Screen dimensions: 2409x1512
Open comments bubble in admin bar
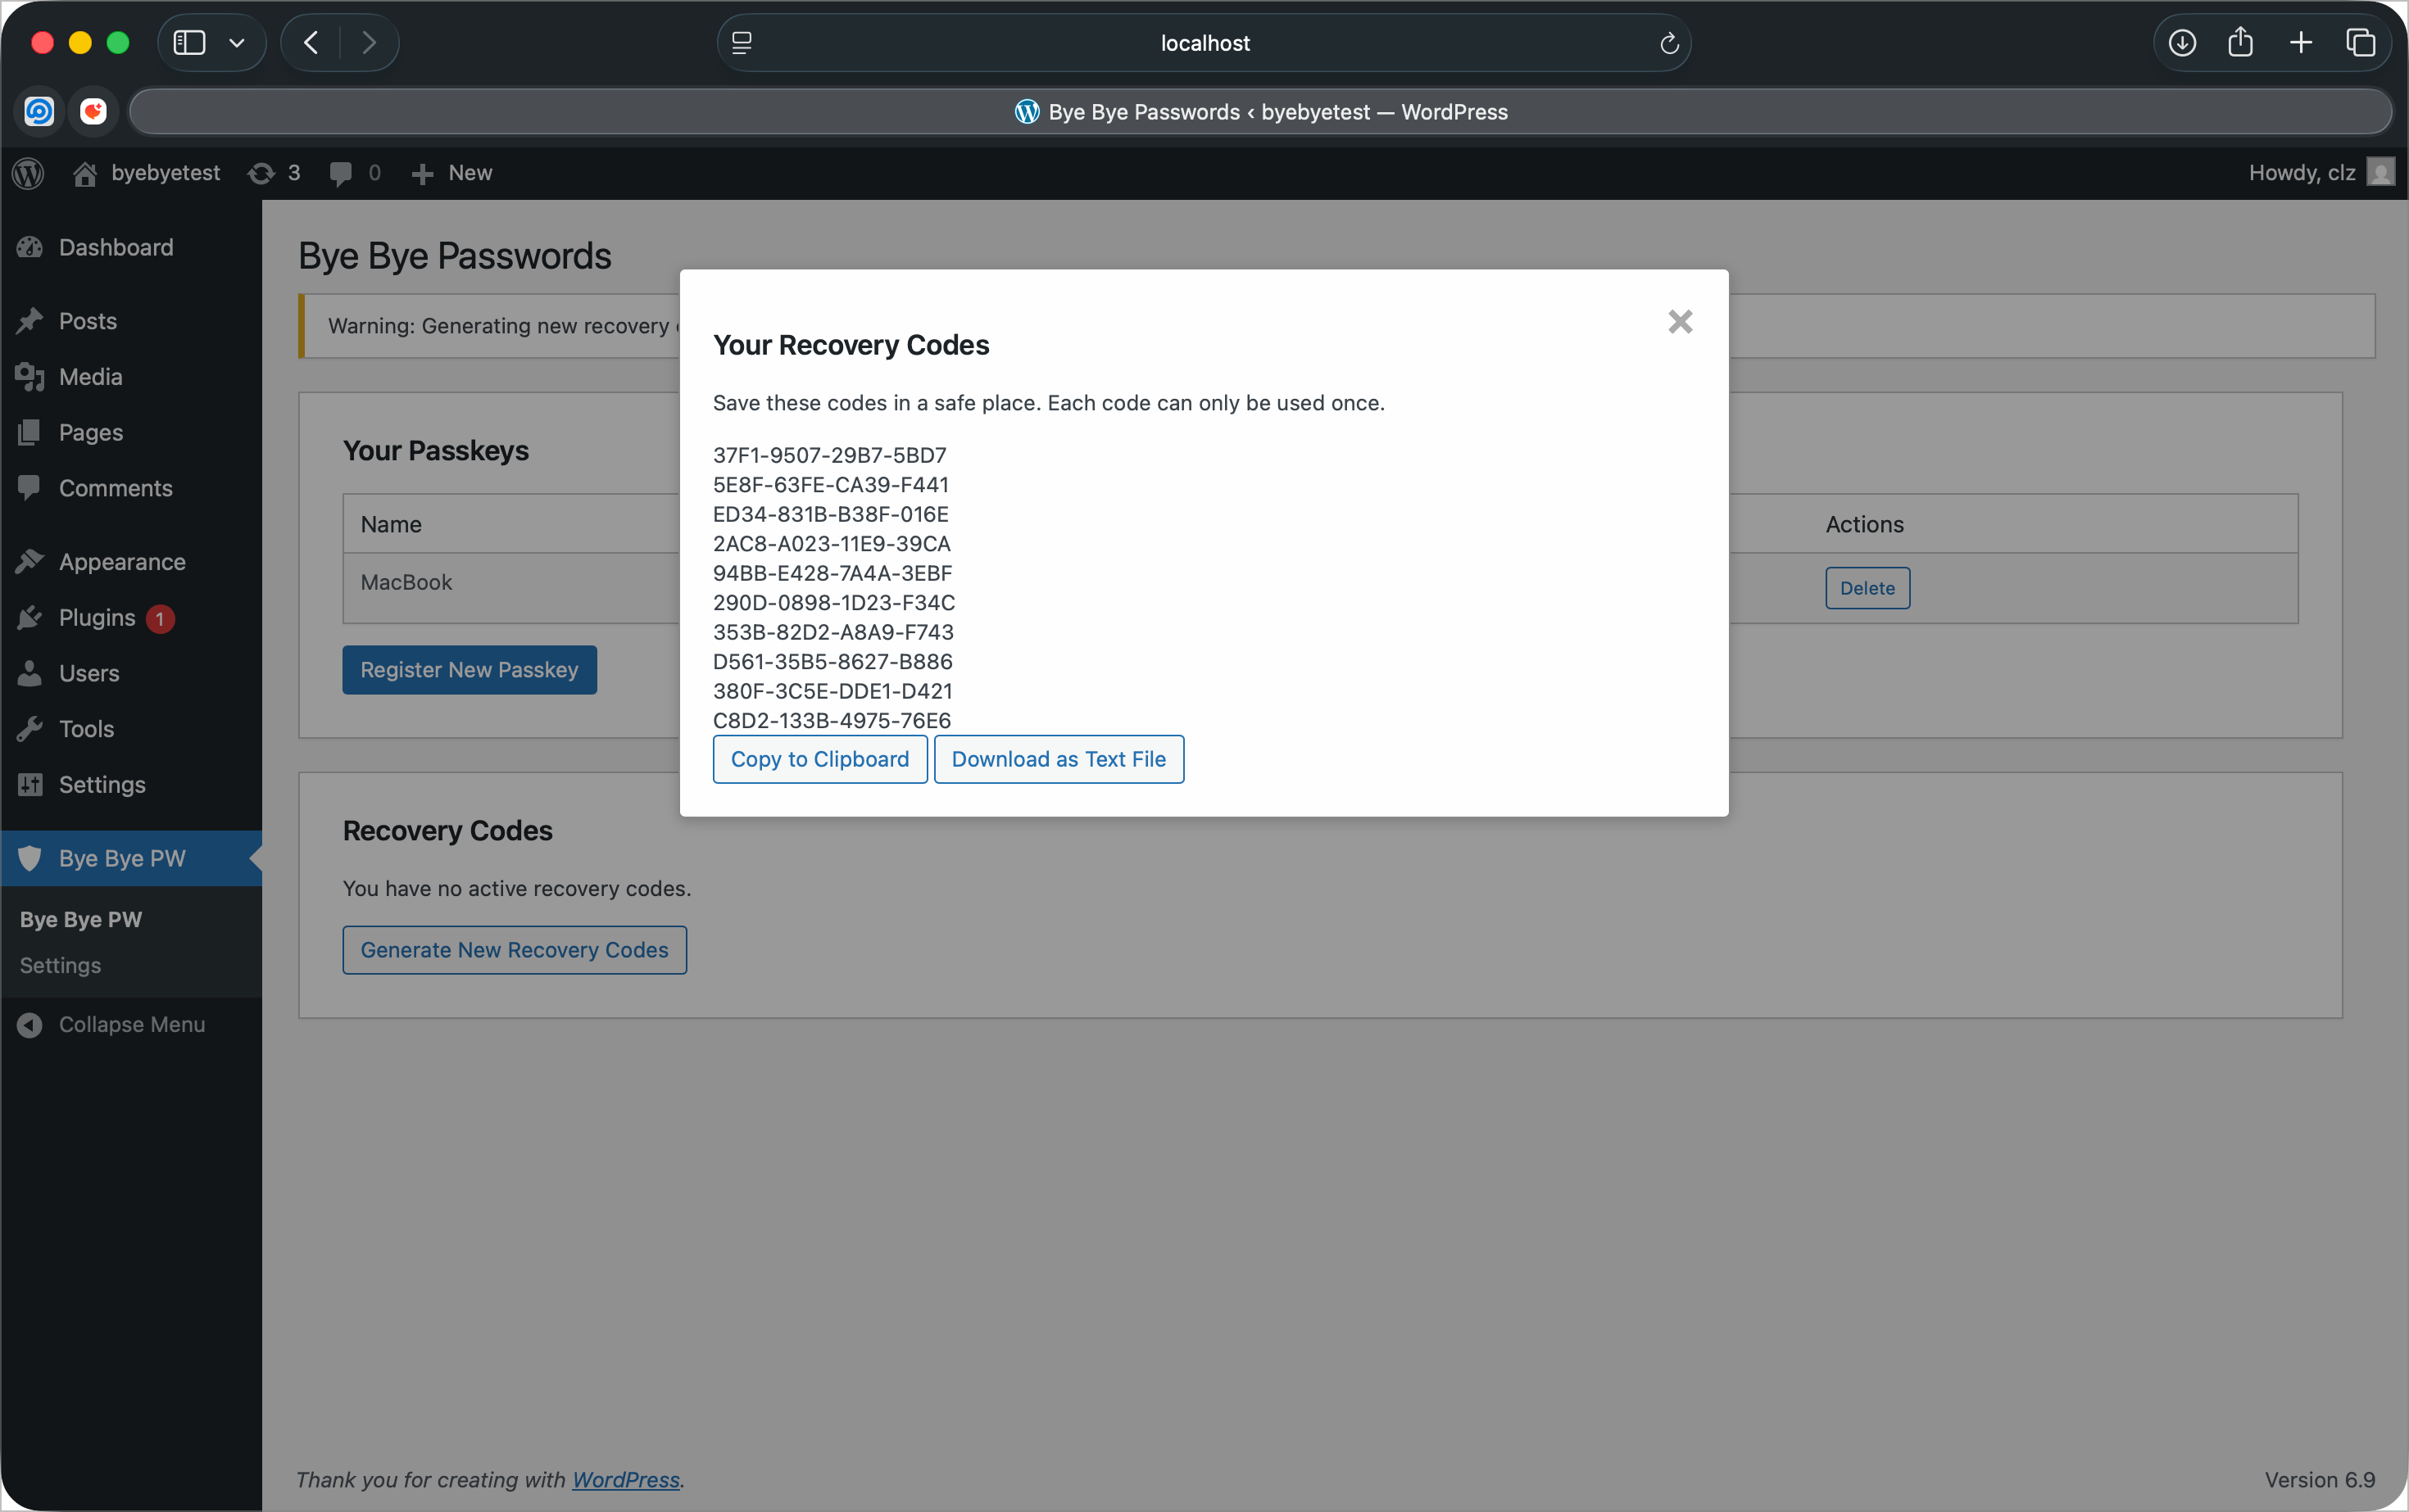click(x=354, y=173)
